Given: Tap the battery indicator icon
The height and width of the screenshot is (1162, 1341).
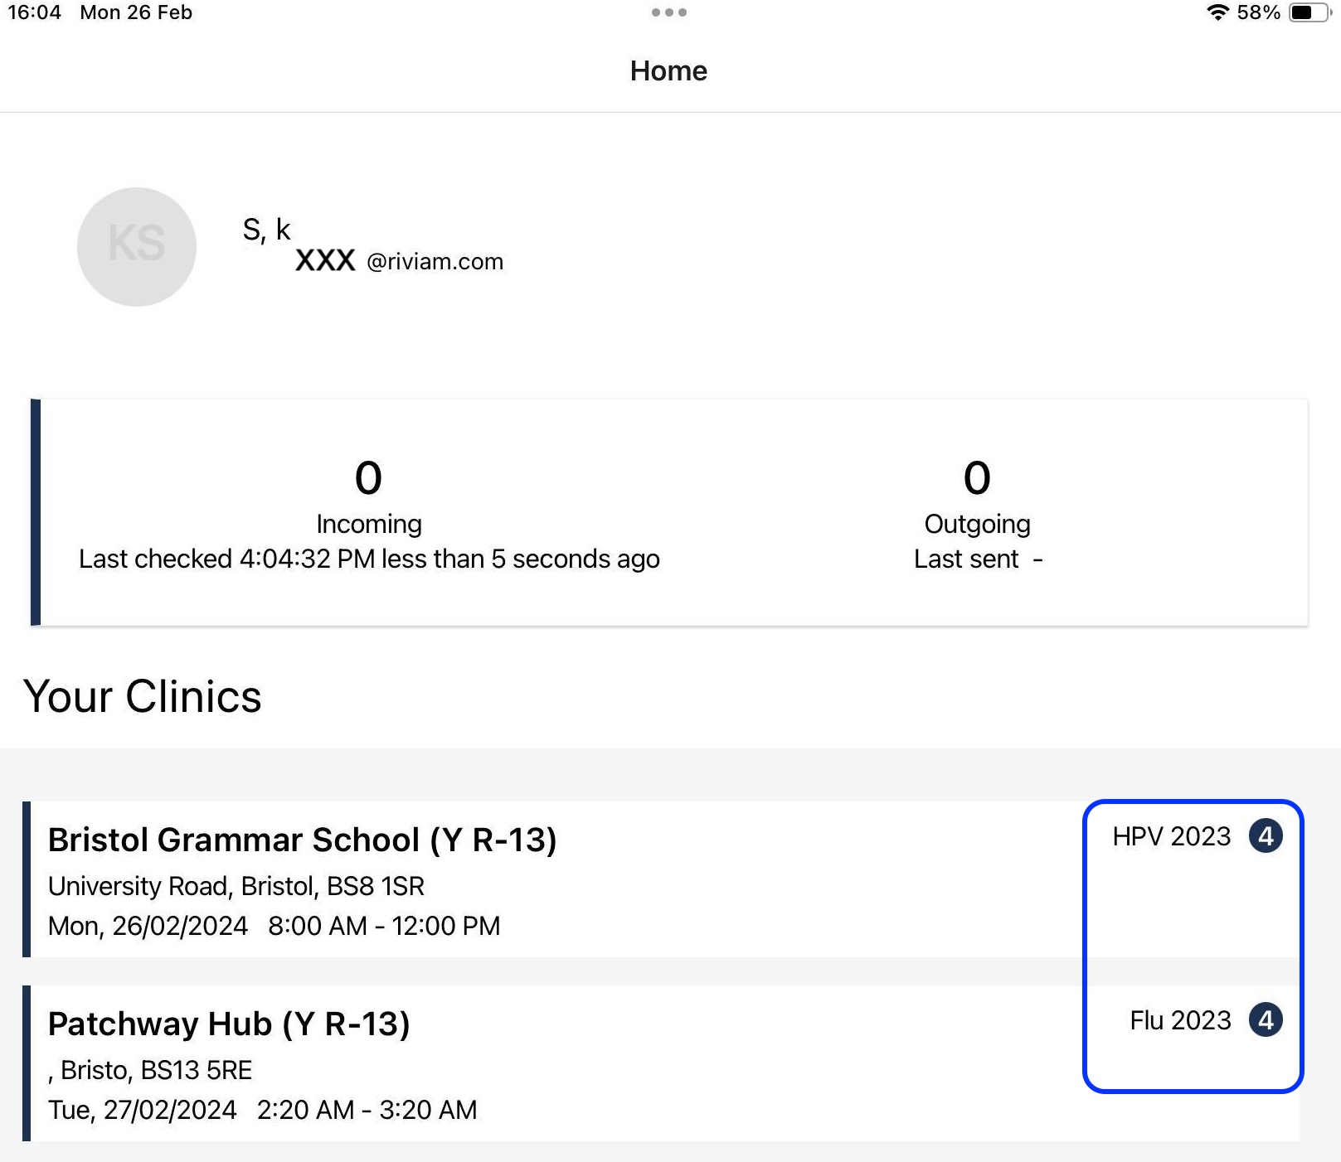Looking at the screenshot, I should 1309,12.
